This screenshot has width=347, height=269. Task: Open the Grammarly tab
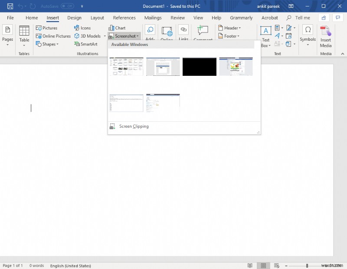point(241,18)
